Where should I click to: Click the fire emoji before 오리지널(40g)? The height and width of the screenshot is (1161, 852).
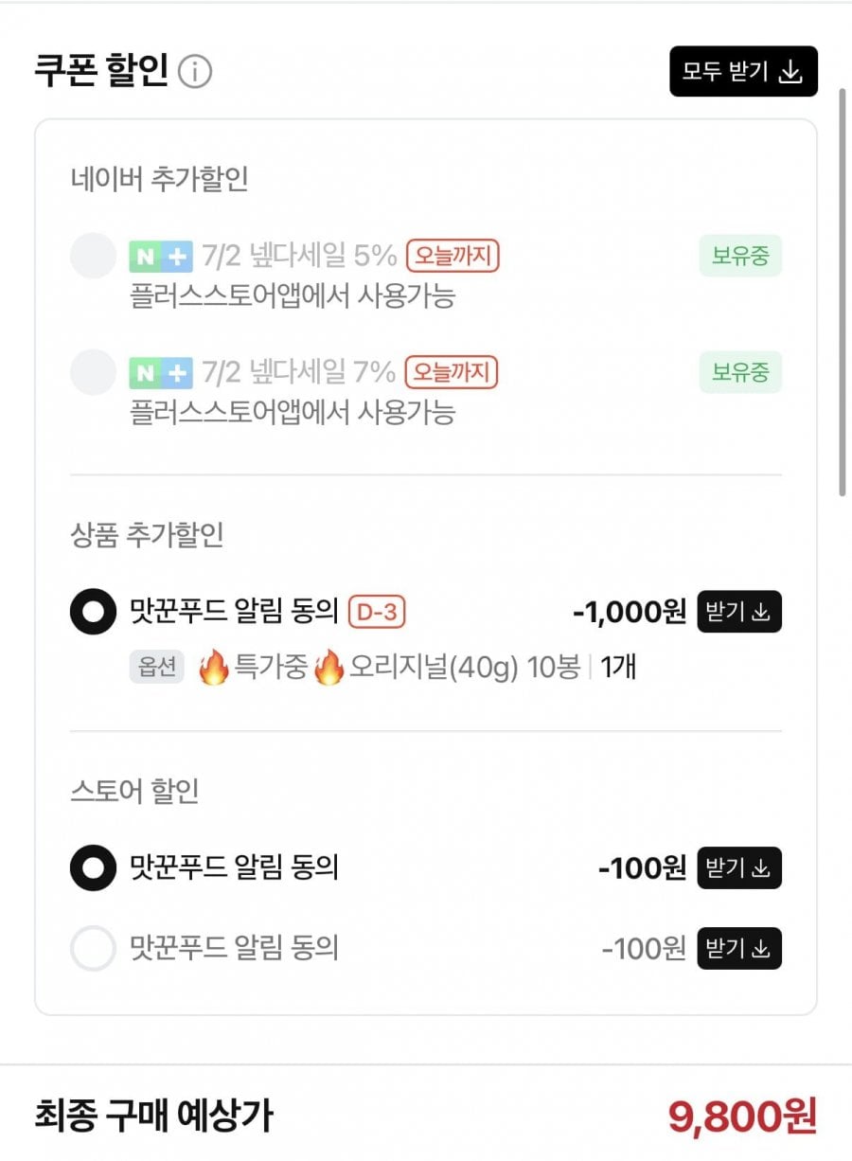(329, 668)
